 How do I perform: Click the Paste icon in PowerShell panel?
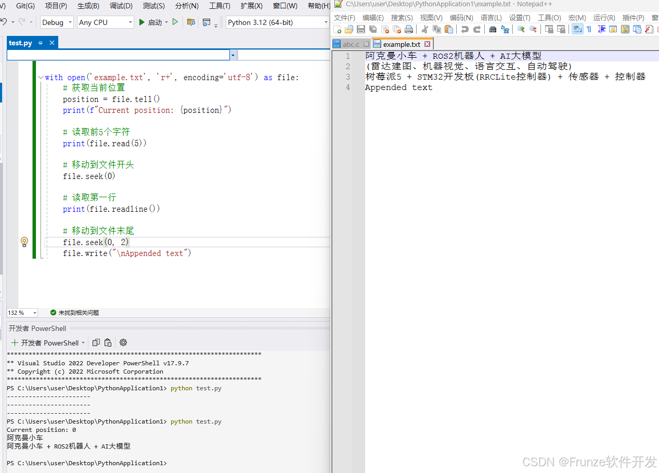[x=108, y=342]
